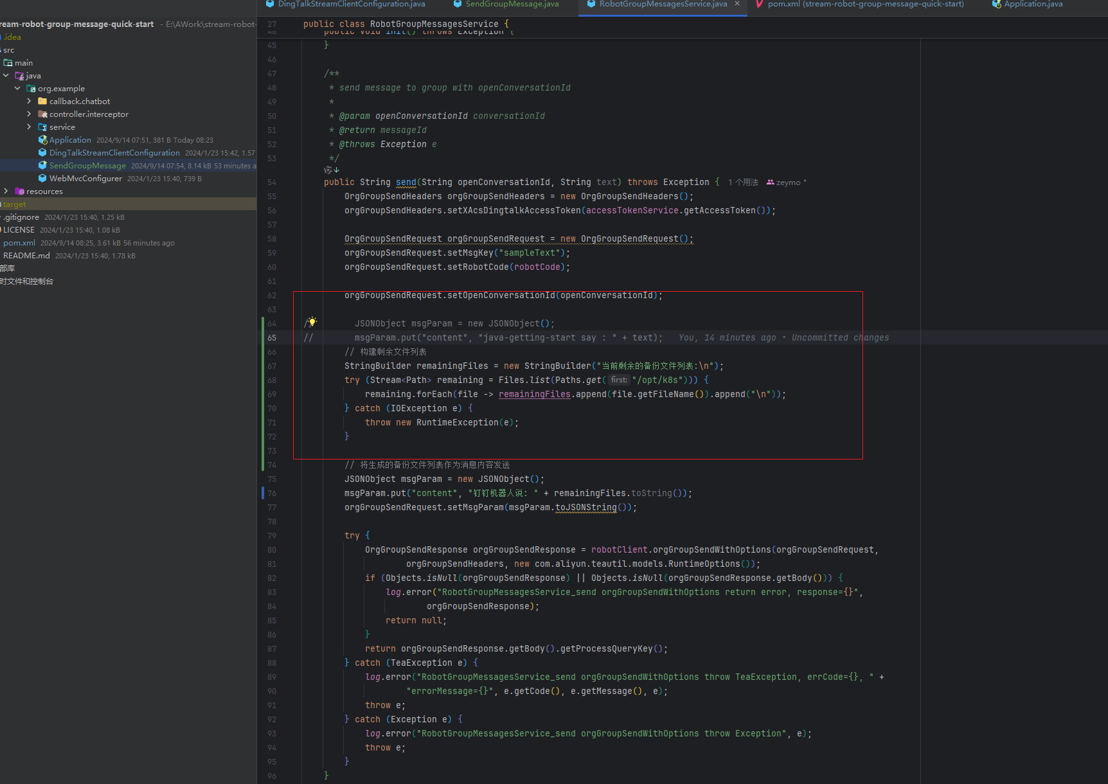Click the main folder icon
The height and width of the screenshot is (784, 1108).
[x=8, y=63]
